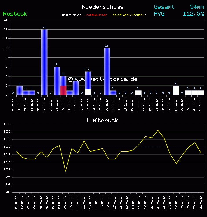Image resolution: width=207 pixels, height=217 pixels.
Task: Click the Niederschlag chart title
Action: pos(102,7)
